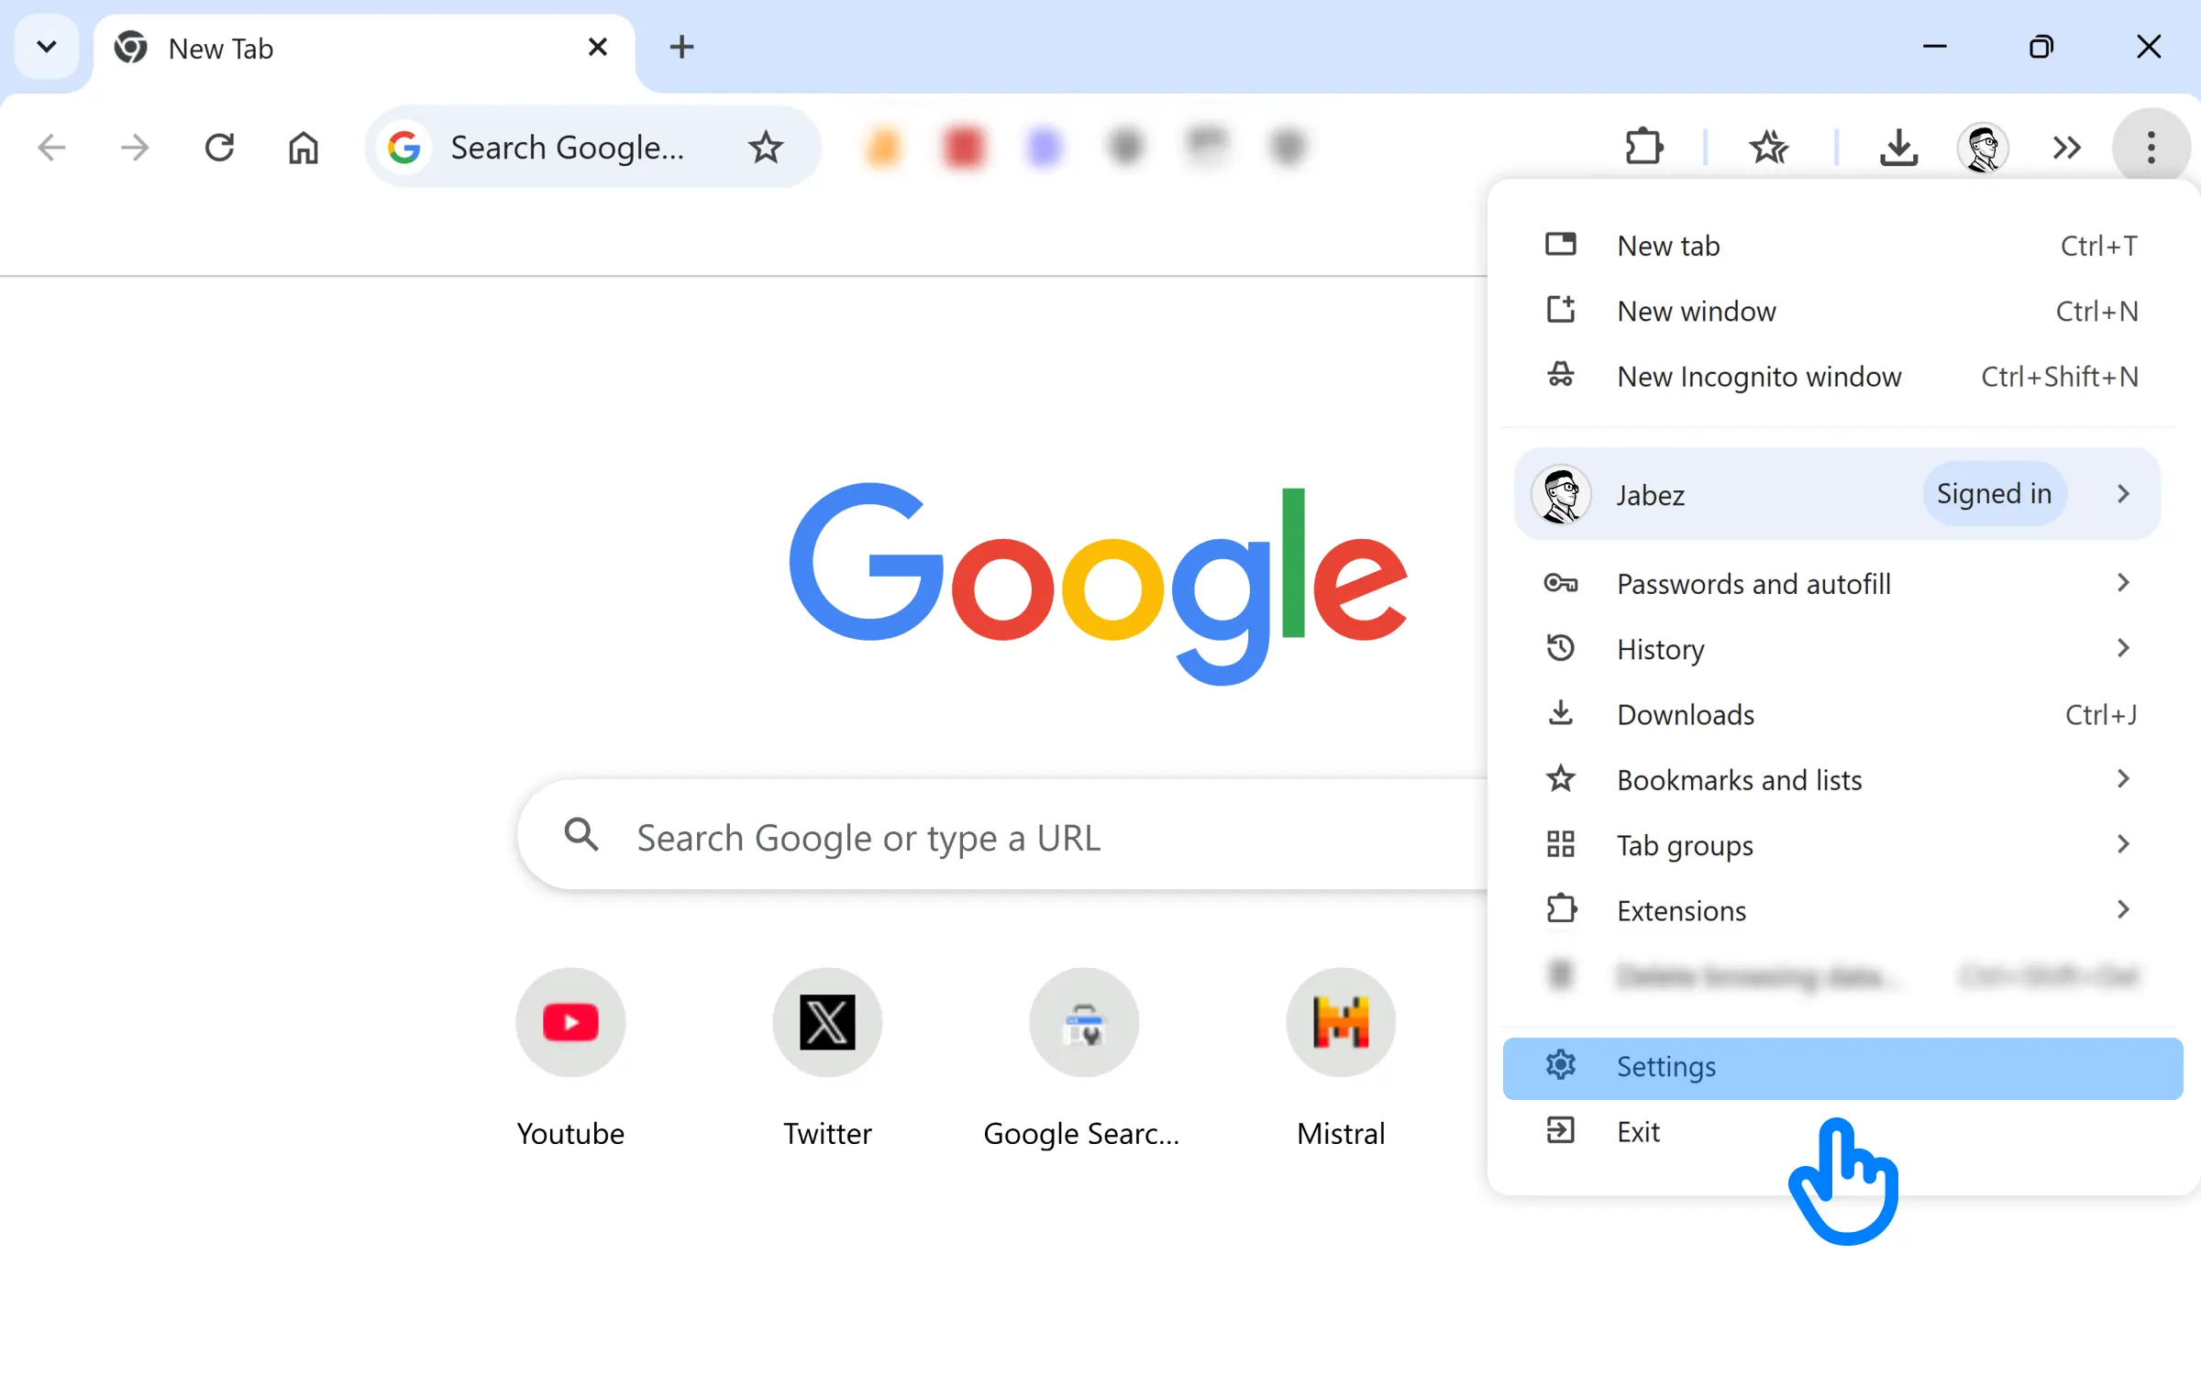Restore down the Chrome window
2201x1375 pixels.
point(2041,47)
